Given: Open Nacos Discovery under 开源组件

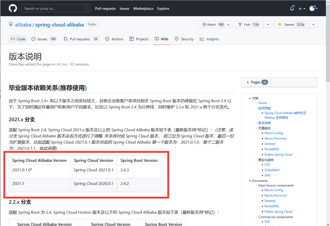Looking at the screenshot, I should [x=276, y=138].
